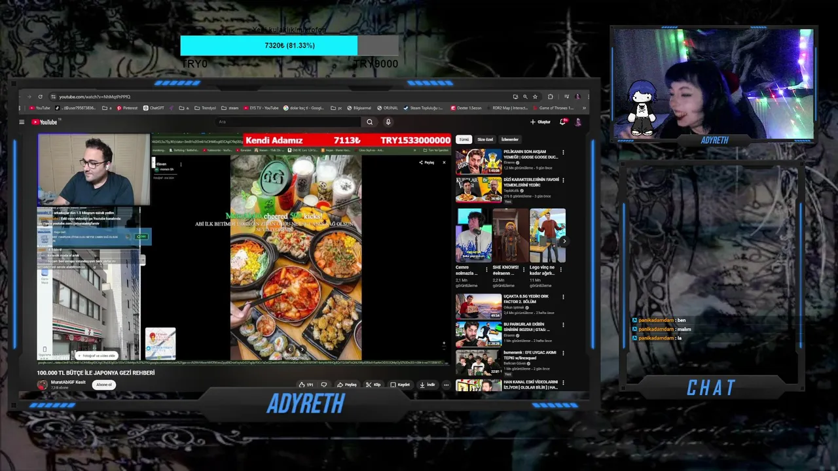Image resolution: width=838 pixels, height=471 pixels.
Task: Open Pelikanın Son Akşam Yemeği video thumbnail
Action: click(x=479, y=162)
